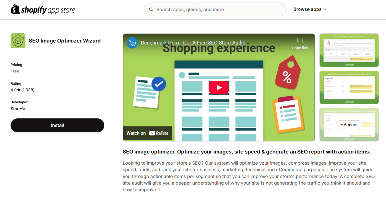Screen dimensions: 386x198
Task: Select the SEO Image Optimizer Wizard app icon
Action: pyautogui.click(x=18, y=41)
